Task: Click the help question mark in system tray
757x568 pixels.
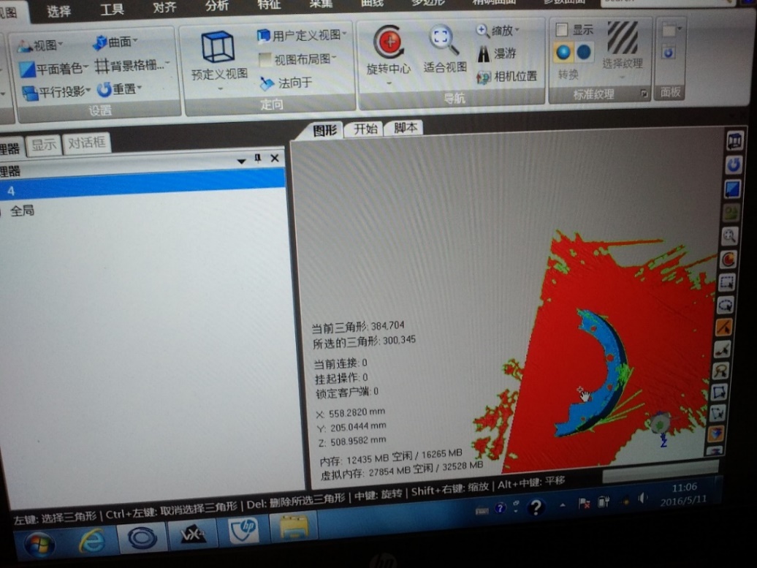Action: pyautogui.click(x=536, y=507)
